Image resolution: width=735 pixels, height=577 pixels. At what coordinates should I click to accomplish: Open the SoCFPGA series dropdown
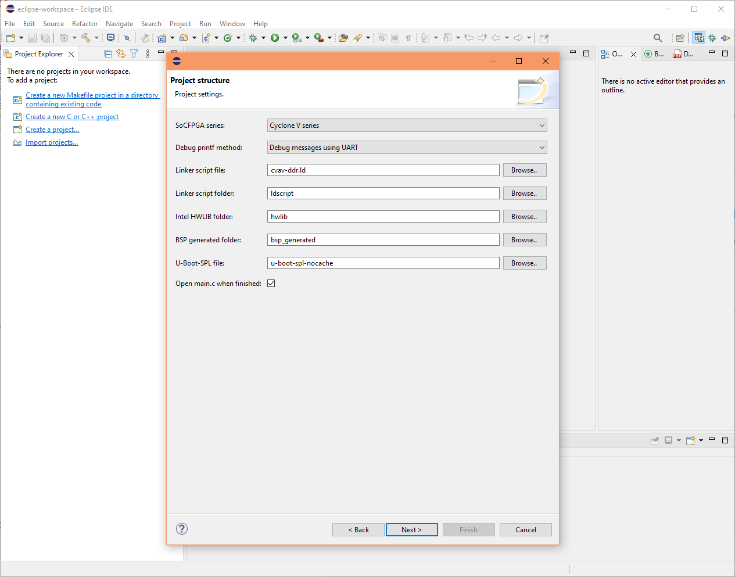tap(407, 126)
